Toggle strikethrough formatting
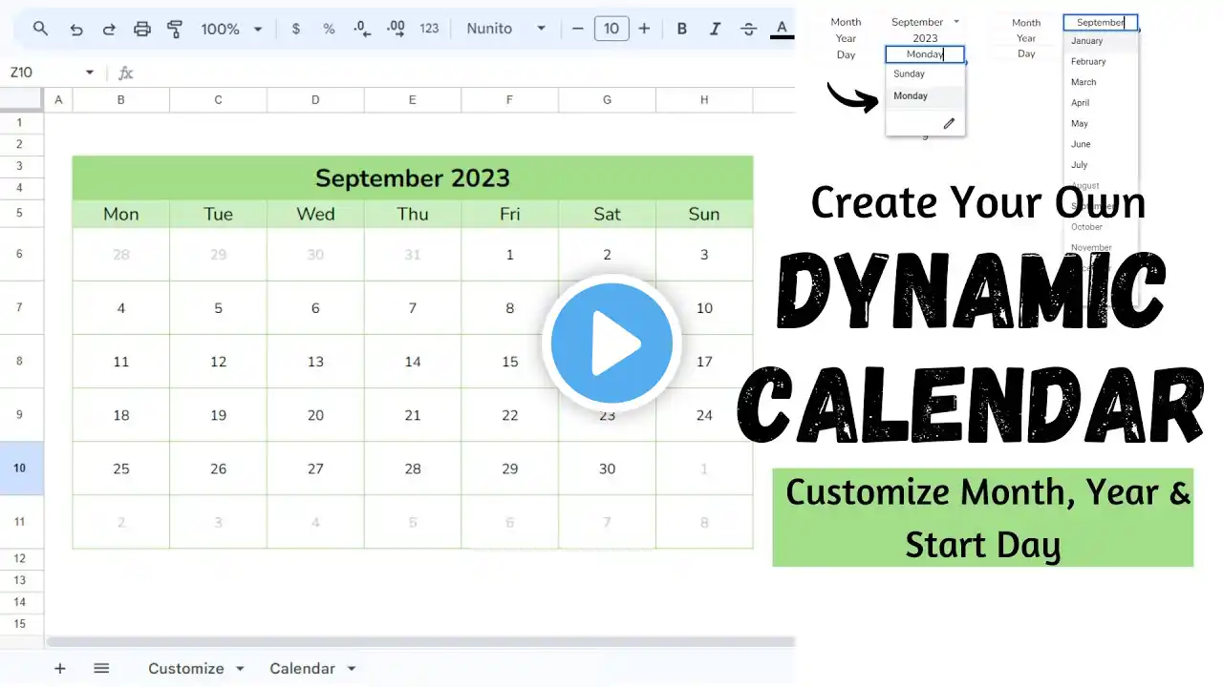The width and height of the screenshot is (1223, 687). click(x=748, y=29)
